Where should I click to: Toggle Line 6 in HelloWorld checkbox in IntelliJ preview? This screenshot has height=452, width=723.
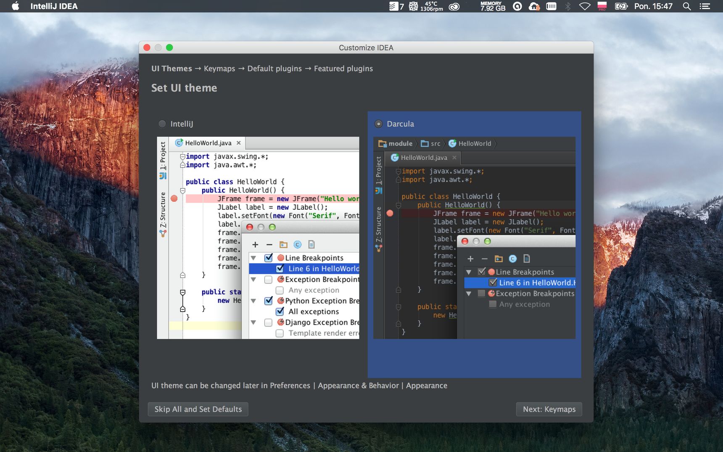[280, 268]
